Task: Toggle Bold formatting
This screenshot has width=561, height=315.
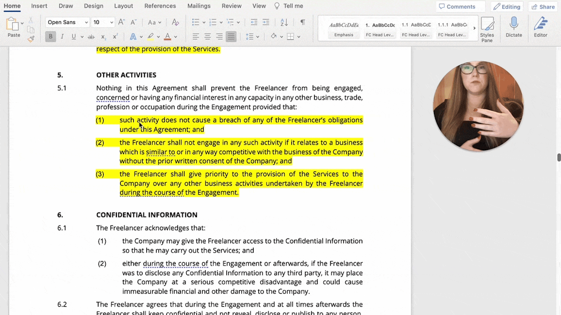Action: [x=51, y=37]
